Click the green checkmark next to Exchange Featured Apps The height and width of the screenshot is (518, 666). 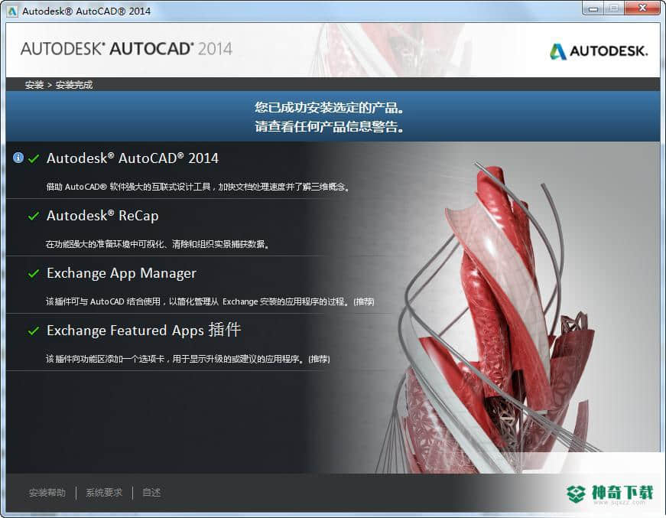[x=34, y=331]
